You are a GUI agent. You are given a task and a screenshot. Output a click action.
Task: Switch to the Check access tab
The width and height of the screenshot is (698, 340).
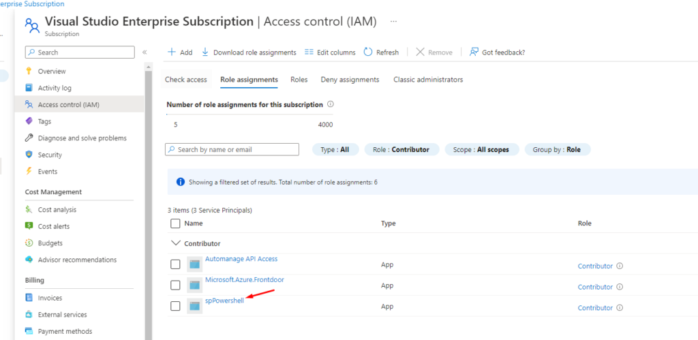(x=186, y=80)
